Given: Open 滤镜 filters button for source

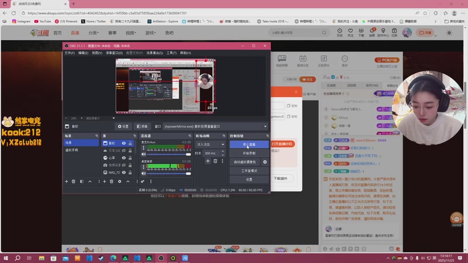Looking at the screenshot, I should (x=142, y=126).
